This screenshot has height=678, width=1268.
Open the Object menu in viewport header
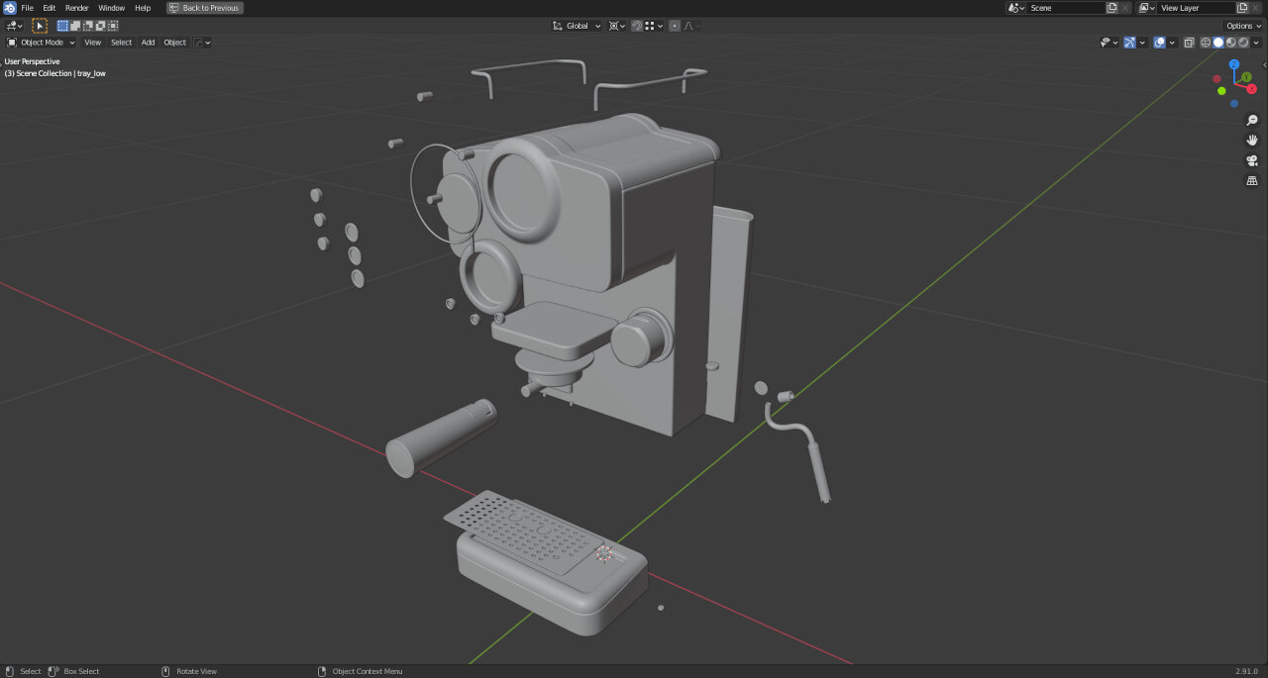tap(174, 43)
